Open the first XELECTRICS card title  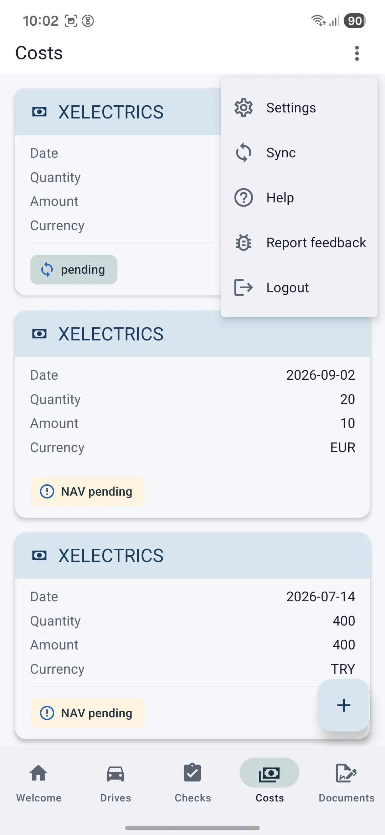click(x=111, y=112)
